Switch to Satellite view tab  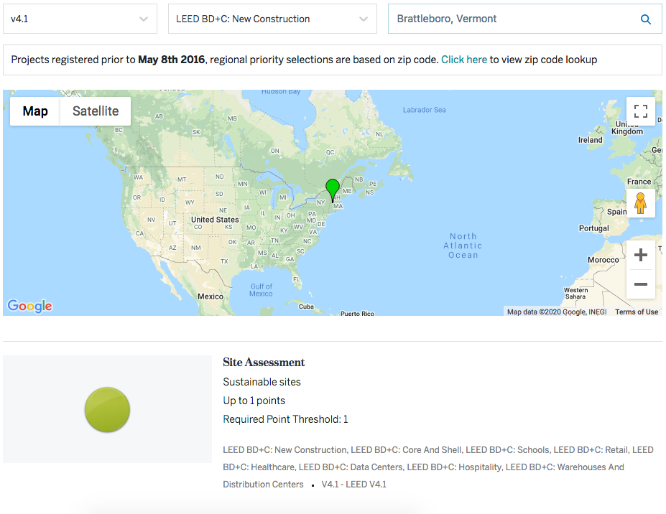[x=96, y=111]
